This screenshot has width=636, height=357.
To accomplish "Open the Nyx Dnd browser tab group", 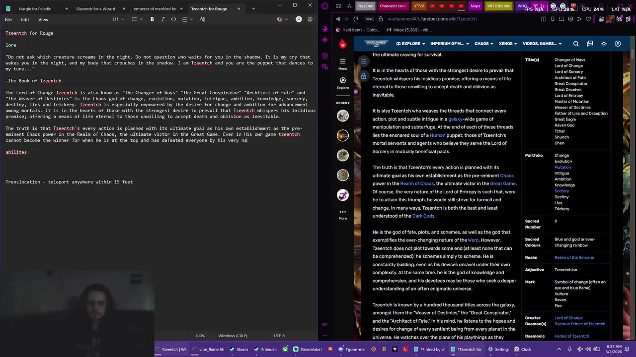I will (x=366, y=6).
